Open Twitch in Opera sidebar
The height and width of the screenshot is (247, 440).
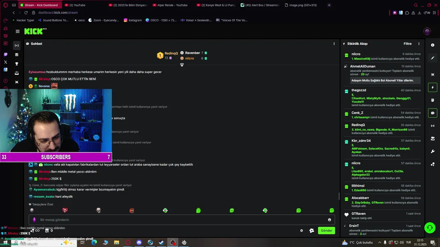pyautogui.click(x=5, y=54)
